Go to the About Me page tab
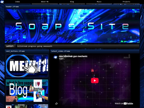The height and width of the screenshot is (108, 144). 45,2
